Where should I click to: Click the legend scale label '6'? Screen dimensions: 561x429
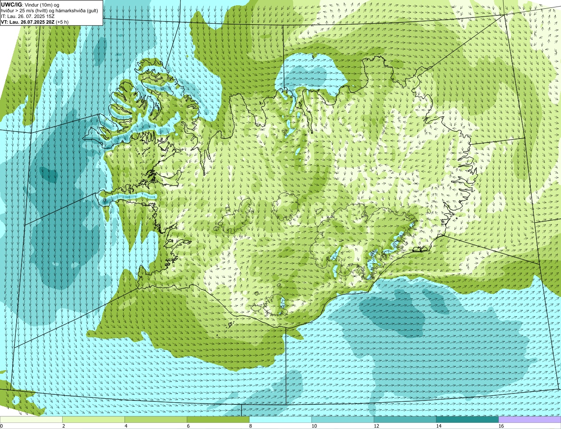(188, 426)
